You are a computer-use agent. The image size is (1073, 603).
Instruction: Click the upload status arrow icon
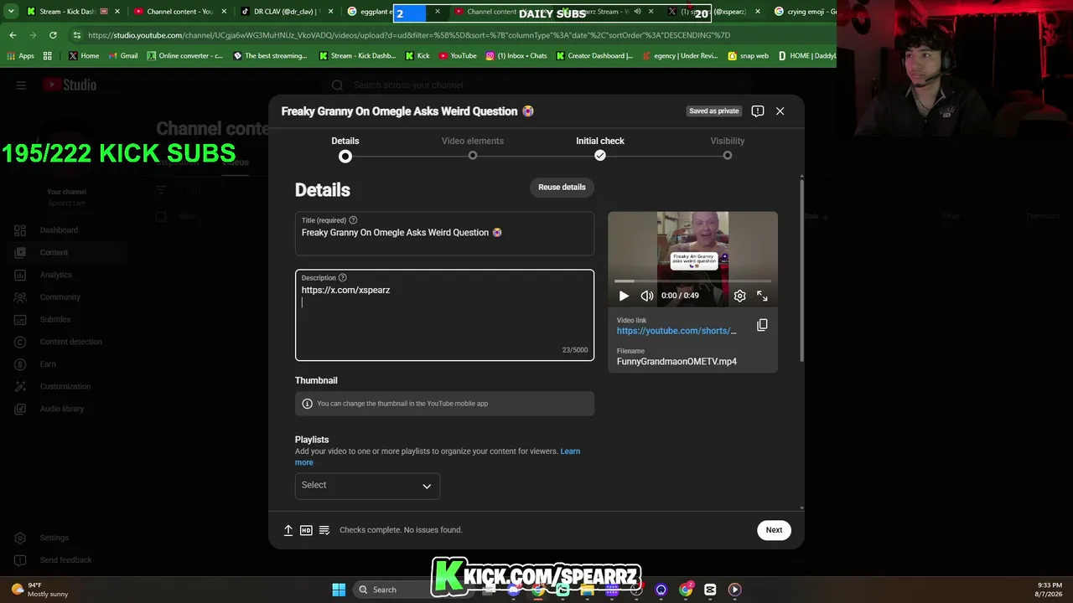tap(288, 530)
